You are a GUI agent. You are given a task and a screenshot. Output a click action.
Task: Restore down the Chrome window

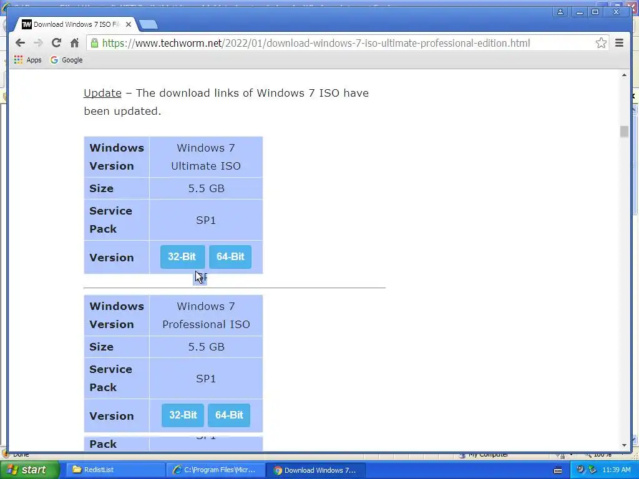595,12
